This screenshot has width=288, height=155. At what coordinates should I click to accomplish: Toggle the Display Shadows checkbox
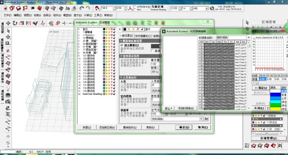tap(122, 45)
